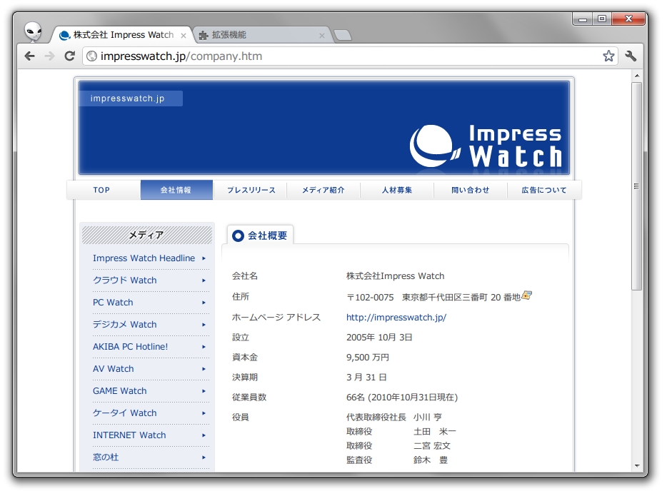Screen dimensions: 667x496
Task: Open the 問い合わせ navigation item
Action: 471,190
